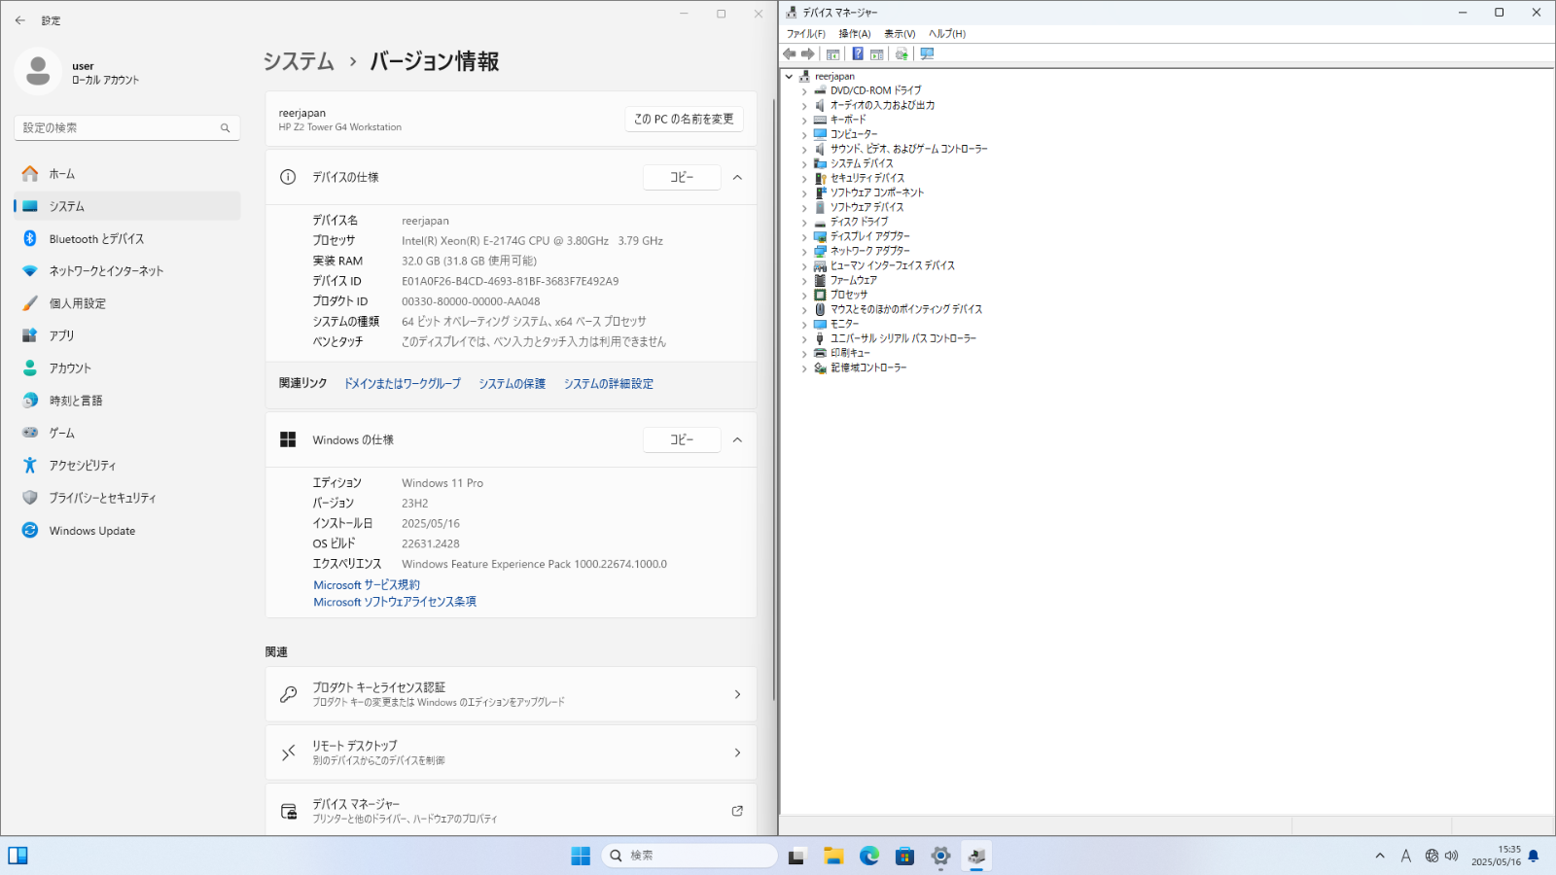Select モニター in the device tree
The image size is (1556, 875).
point(844,324)
